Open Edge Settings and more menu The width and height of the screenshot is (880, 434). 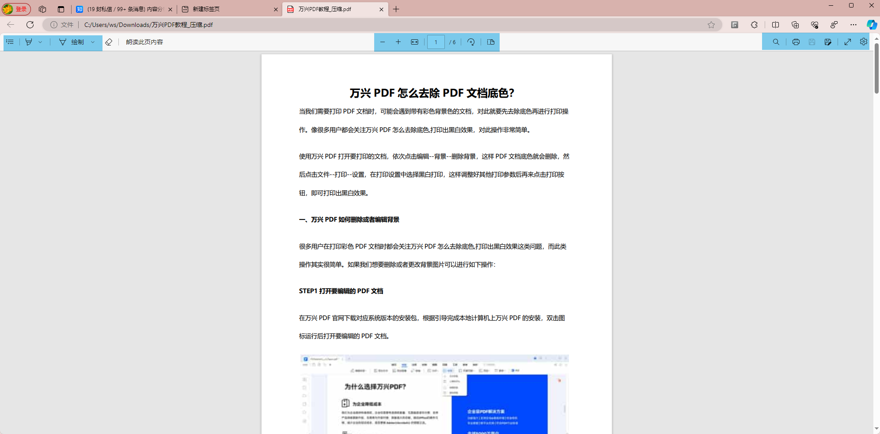pyautogui.click(x=853, y=25)
